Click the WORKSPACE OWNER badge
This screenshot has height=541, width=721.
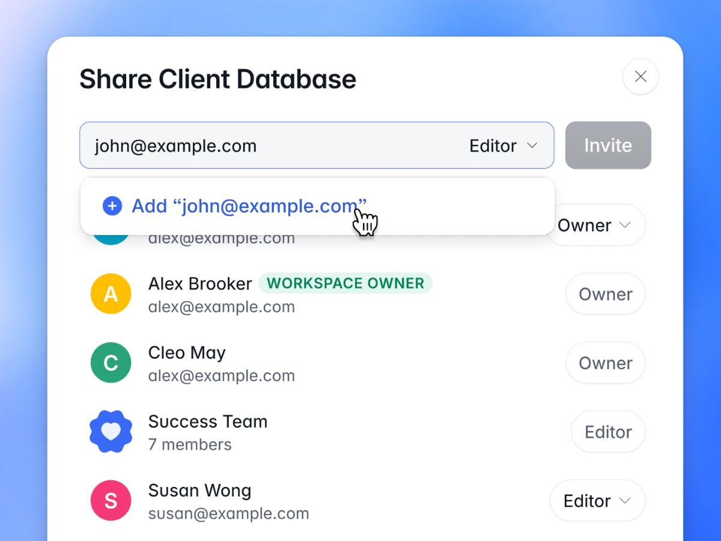point(345,283)
